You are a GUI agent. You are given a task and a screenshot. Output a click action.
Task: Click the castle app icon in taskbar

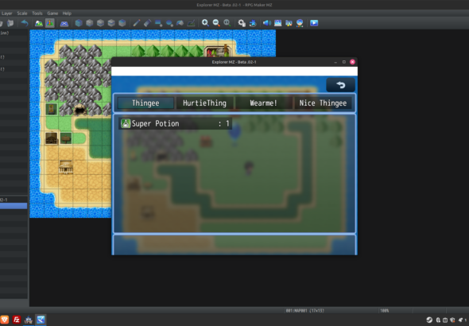click(x=29, y=320)
